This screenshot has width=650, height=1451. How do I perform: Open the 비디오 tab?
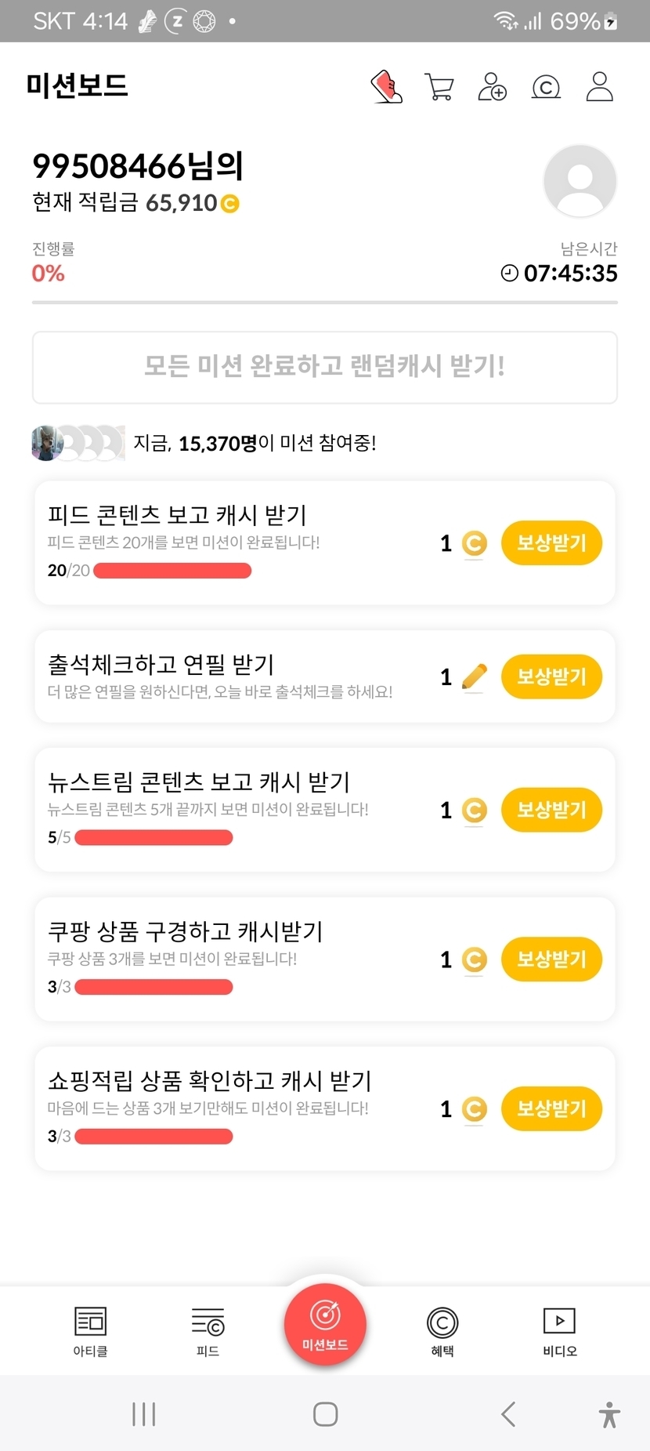coord(560,1331)
